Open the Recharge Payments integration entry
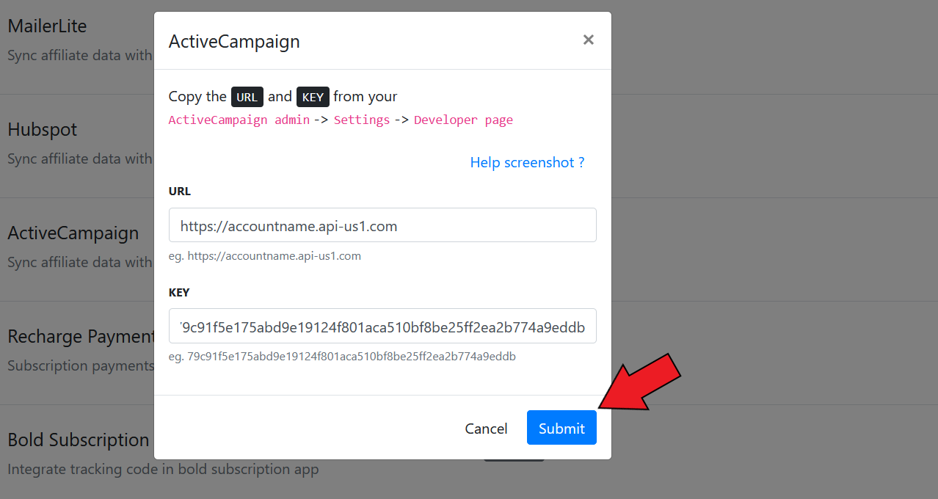The image size is (938, 499). [x=81, y=336]
